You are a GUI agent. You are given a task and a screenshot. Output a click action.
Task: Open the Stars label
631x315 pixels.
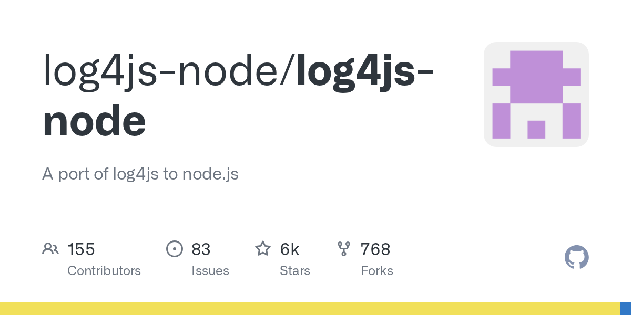(295, 271)
